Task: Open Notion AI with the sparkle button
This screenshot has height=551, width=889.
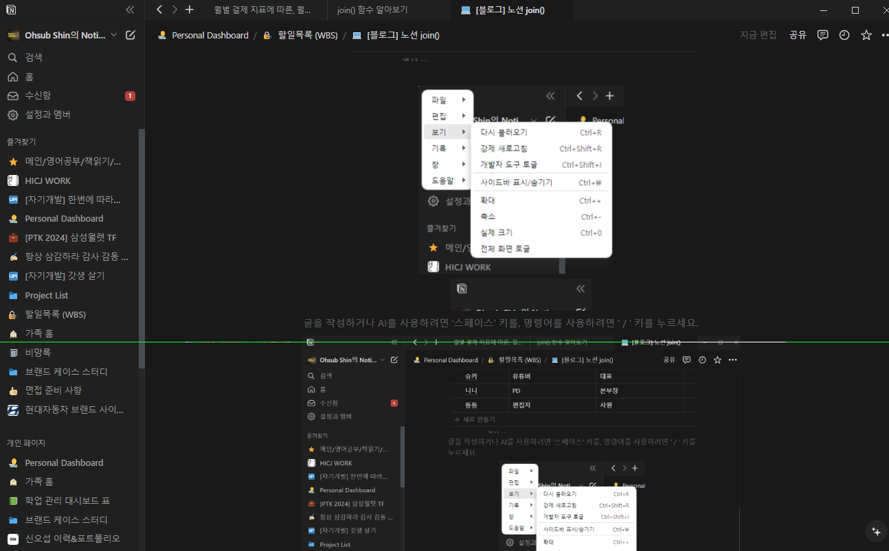Action: tap(875, 531)
